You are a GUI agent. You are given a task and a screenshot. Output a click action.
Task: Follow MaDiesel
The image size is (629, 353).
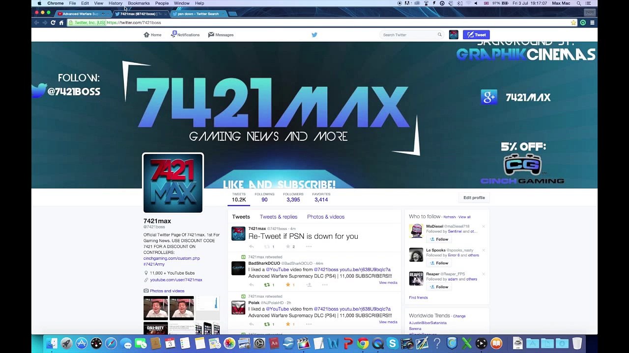[439, 239]
